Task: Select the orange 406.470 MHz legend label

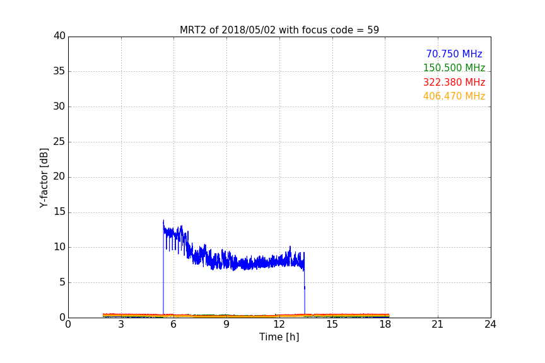Action: (x=454, y=96)
